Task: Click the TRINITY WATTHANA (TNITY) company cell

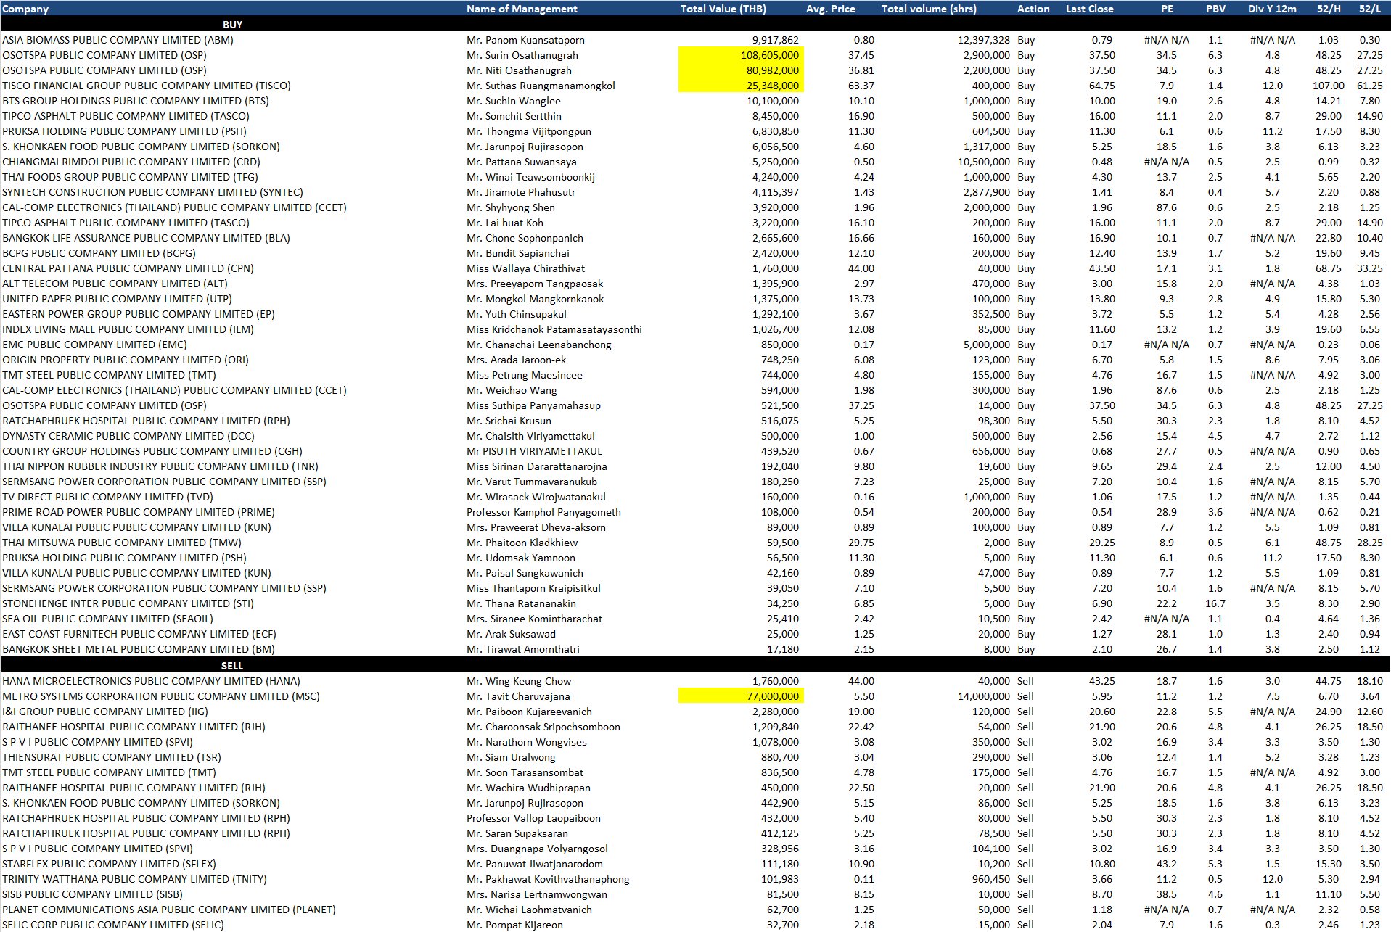Action: [134, 879]
